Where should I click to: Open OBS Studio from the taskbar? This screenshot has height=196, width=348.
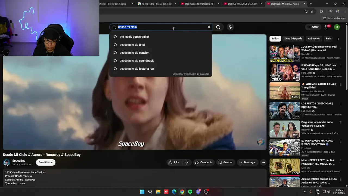[206, 192]
